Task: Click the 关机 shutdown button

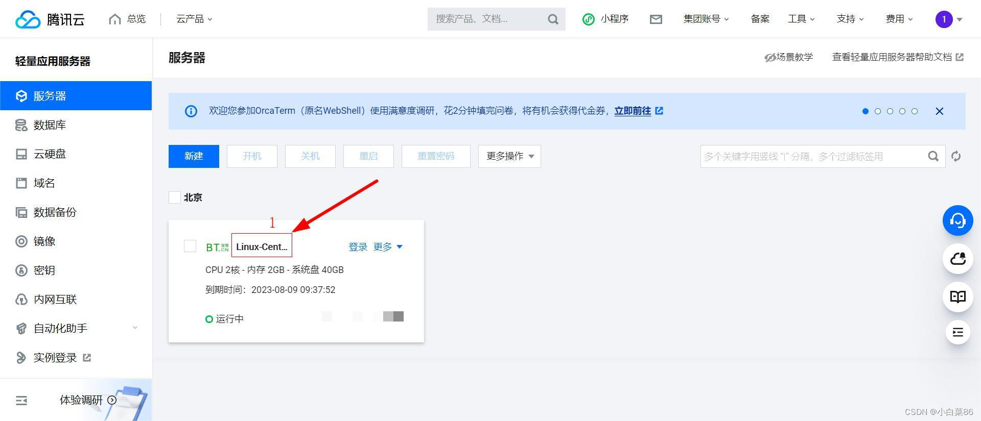Action: pos(310,156)
